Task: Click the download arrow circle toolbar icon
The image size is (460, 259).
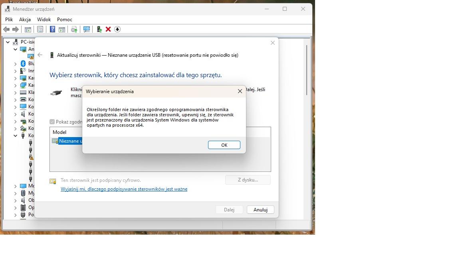Action: [117, 29]
